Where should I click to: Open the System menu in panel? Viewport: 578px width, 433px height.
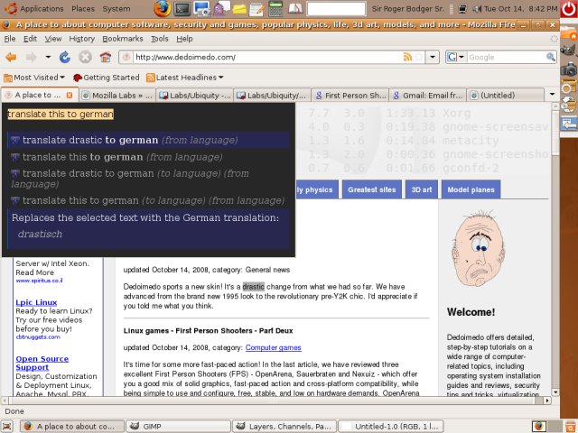click(117, 8)
